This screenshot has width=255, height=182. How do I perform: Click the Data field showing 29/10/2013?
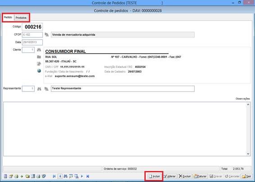click(x=32, y=42)
